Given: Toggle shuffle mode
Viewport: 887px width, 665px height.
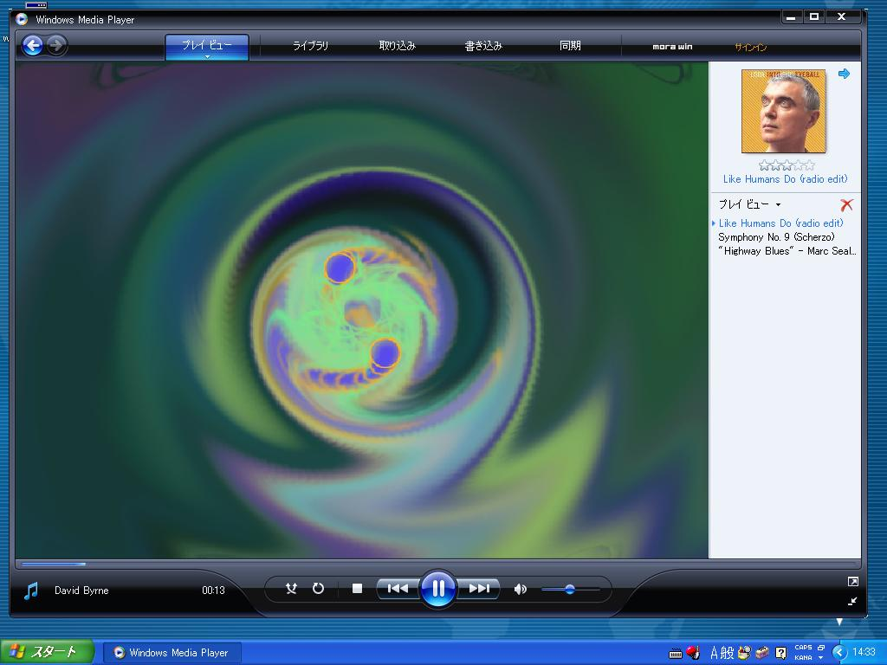Looking at the screenshot, I should tap(291, 589).
